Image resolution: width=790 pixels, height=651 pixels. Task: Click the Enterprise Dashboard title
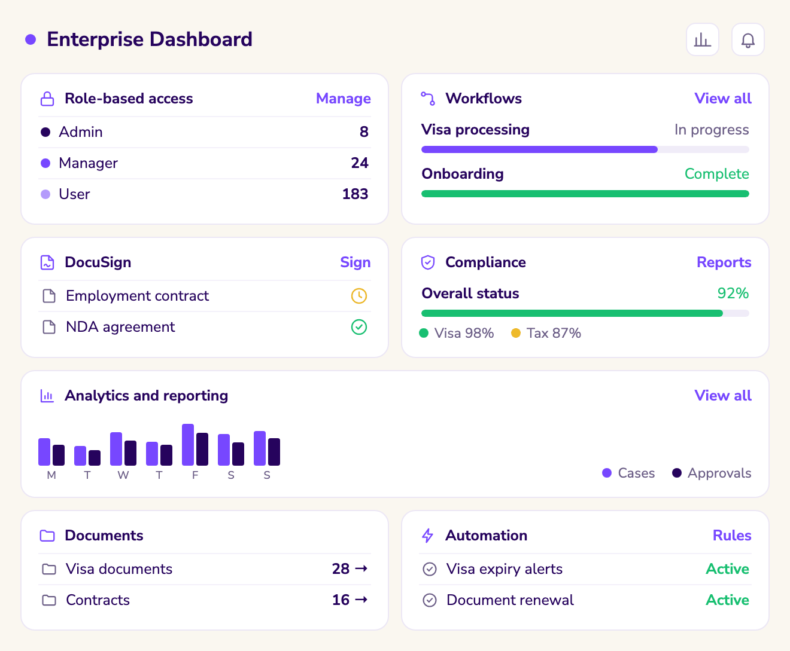click(x=150, y=39)
